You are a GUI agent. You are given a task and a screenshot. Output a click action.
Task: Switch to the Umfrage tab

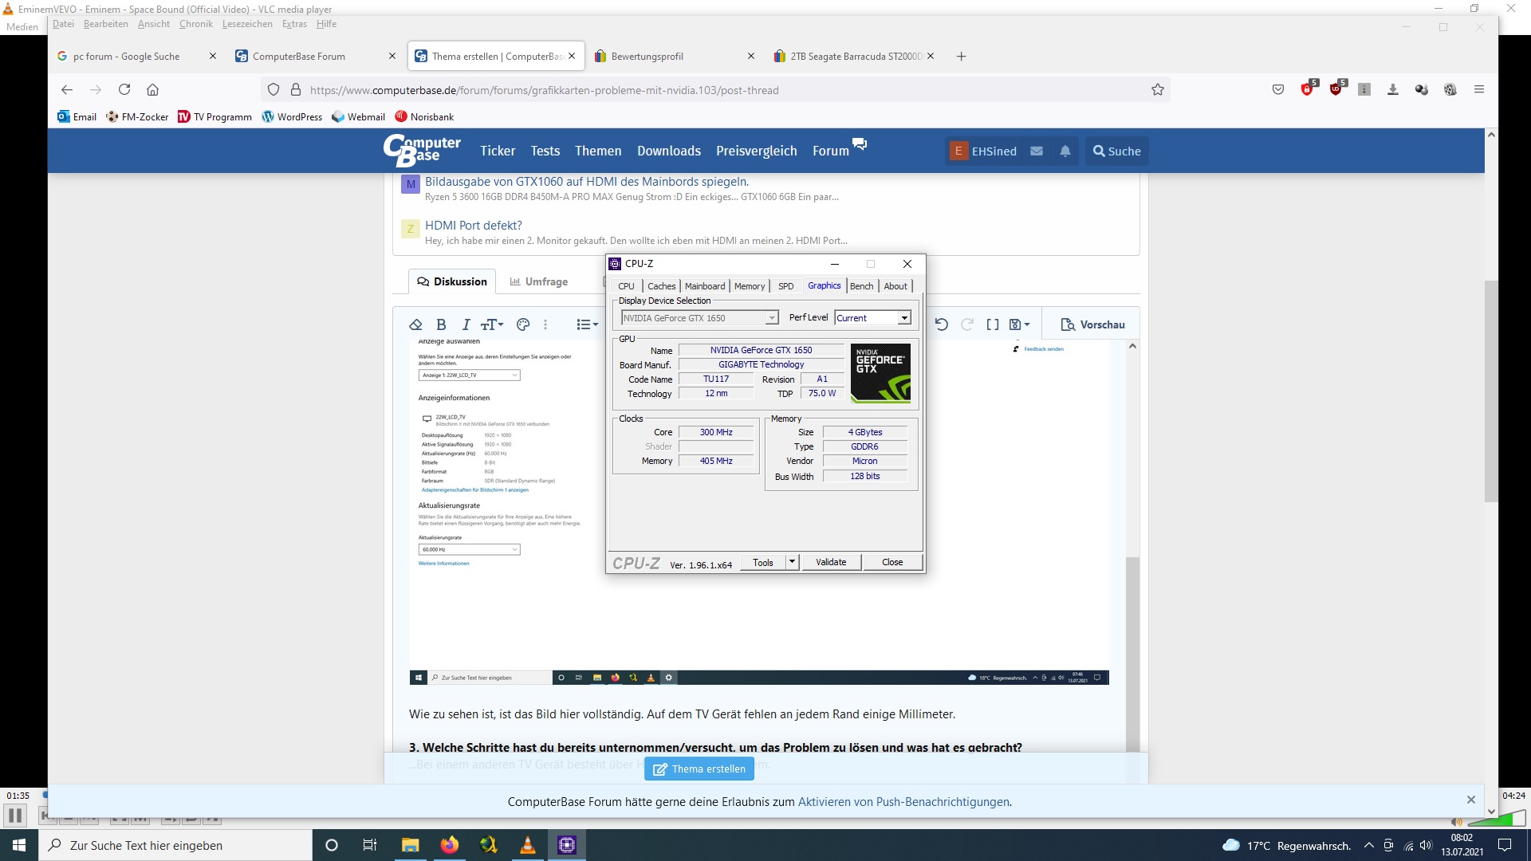coord(539,281)
